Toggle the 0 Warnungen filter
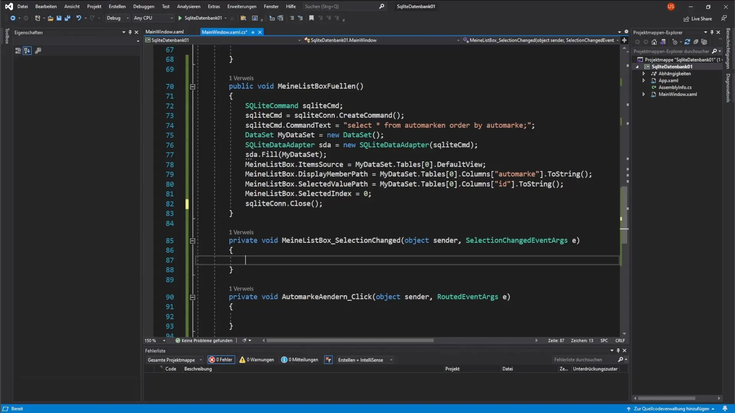 coord(257,360)
